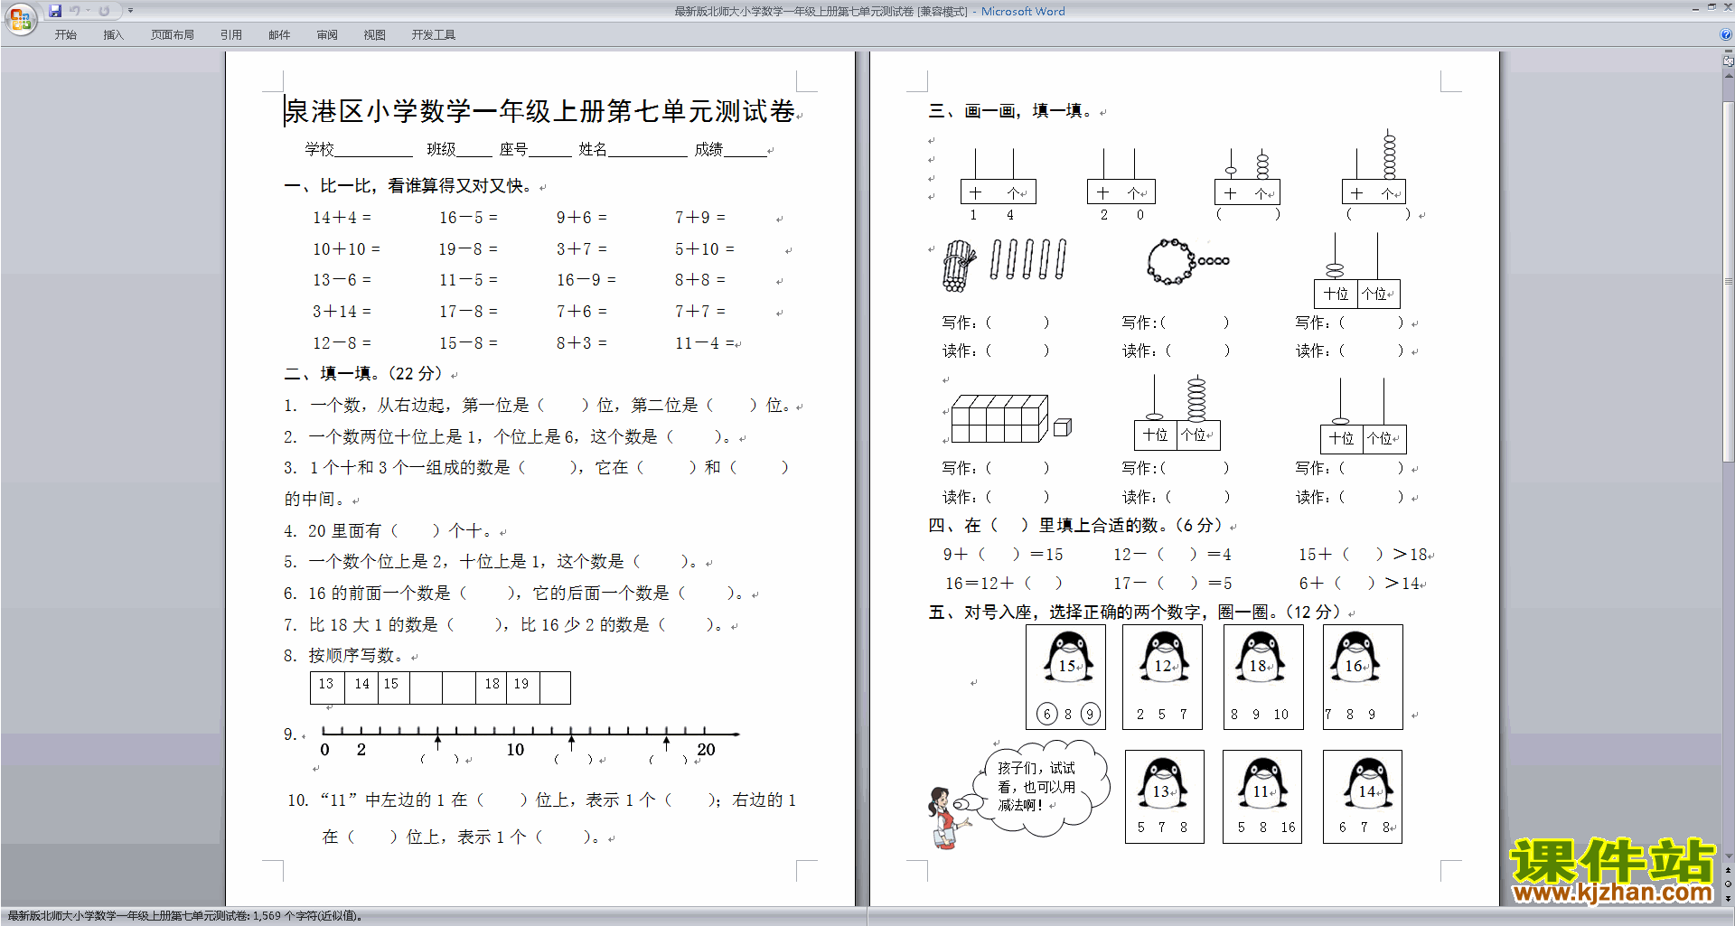Viewport: 1735px width, 926px height.
Task: Select the penguin card numbered 13
Action: click(x=1165, y=797)
